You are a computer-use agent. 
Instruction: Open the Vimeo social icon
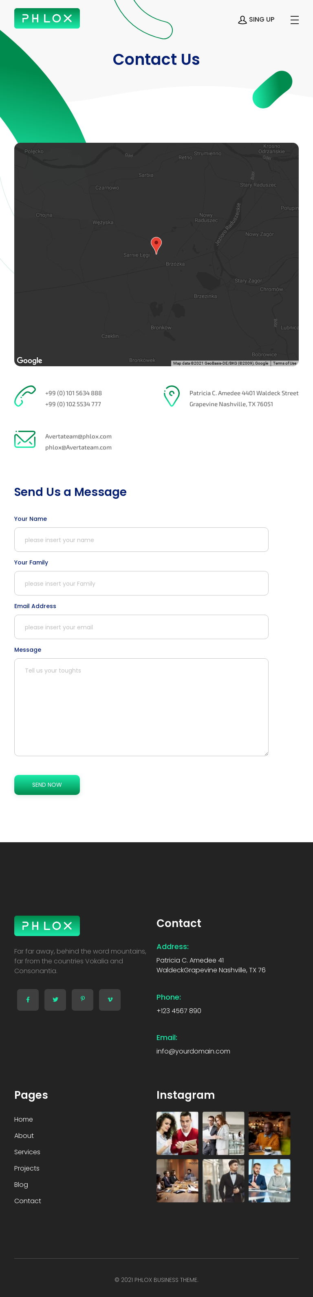[110, 999]
